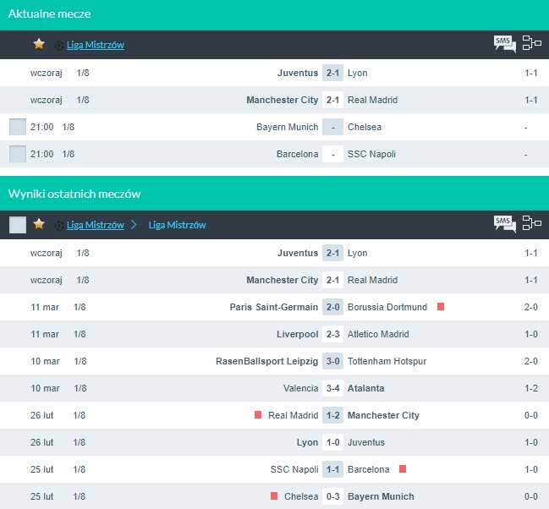The width and height of the screenshot is (549, 509).
Task: Select RasenBallsport Leipzig team name
Action: (x=266, y=361)
